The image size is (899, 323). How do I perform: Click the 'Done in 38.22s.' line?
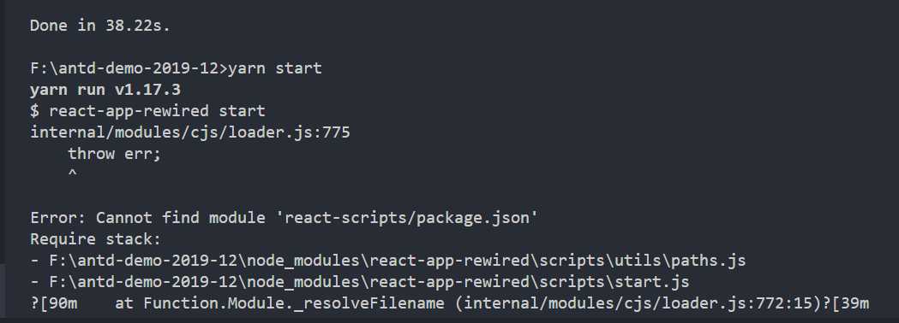(x=99, y=26)
